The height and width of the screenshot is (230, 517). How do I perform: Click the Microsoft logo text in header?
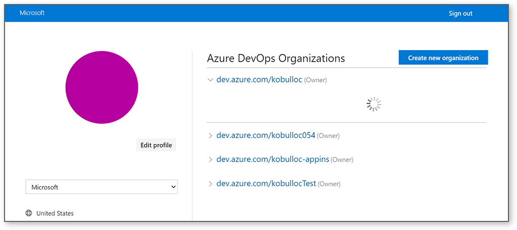click(32, 13)
